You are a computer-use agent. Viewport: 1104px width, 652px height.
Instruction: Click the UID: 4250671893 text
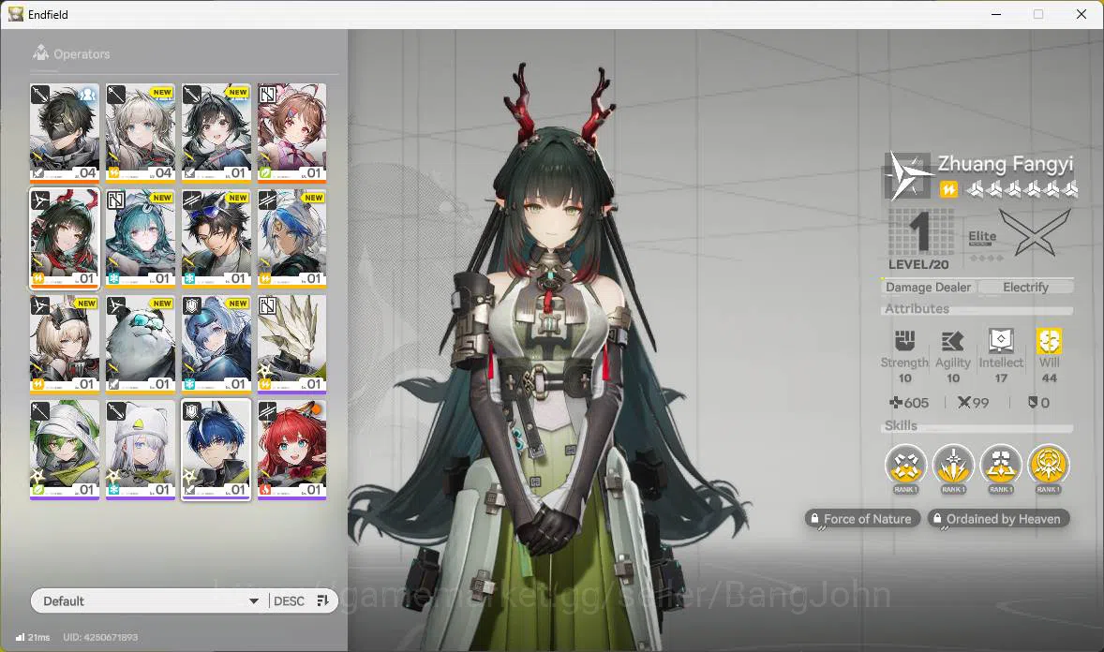100,637
